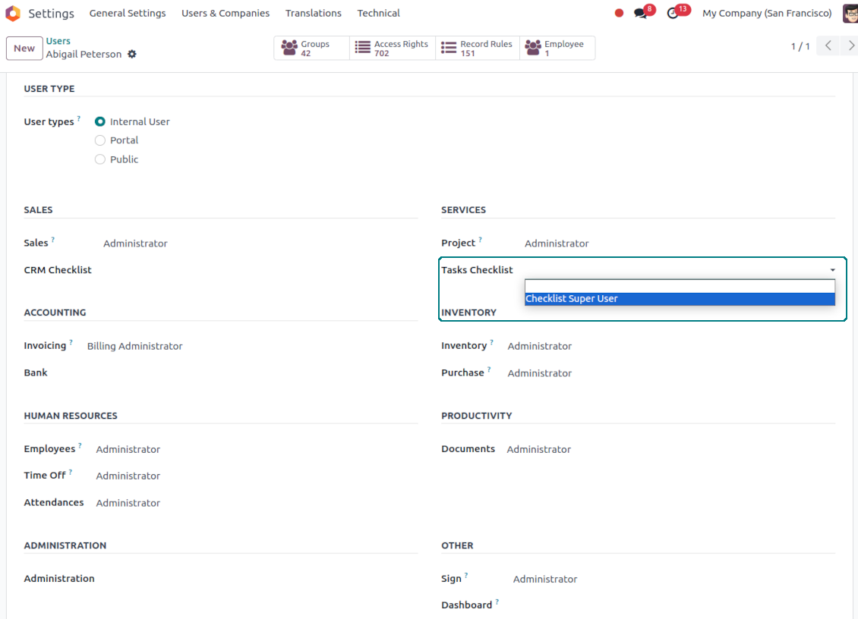Click the red recording status dot

pos(619,14)
